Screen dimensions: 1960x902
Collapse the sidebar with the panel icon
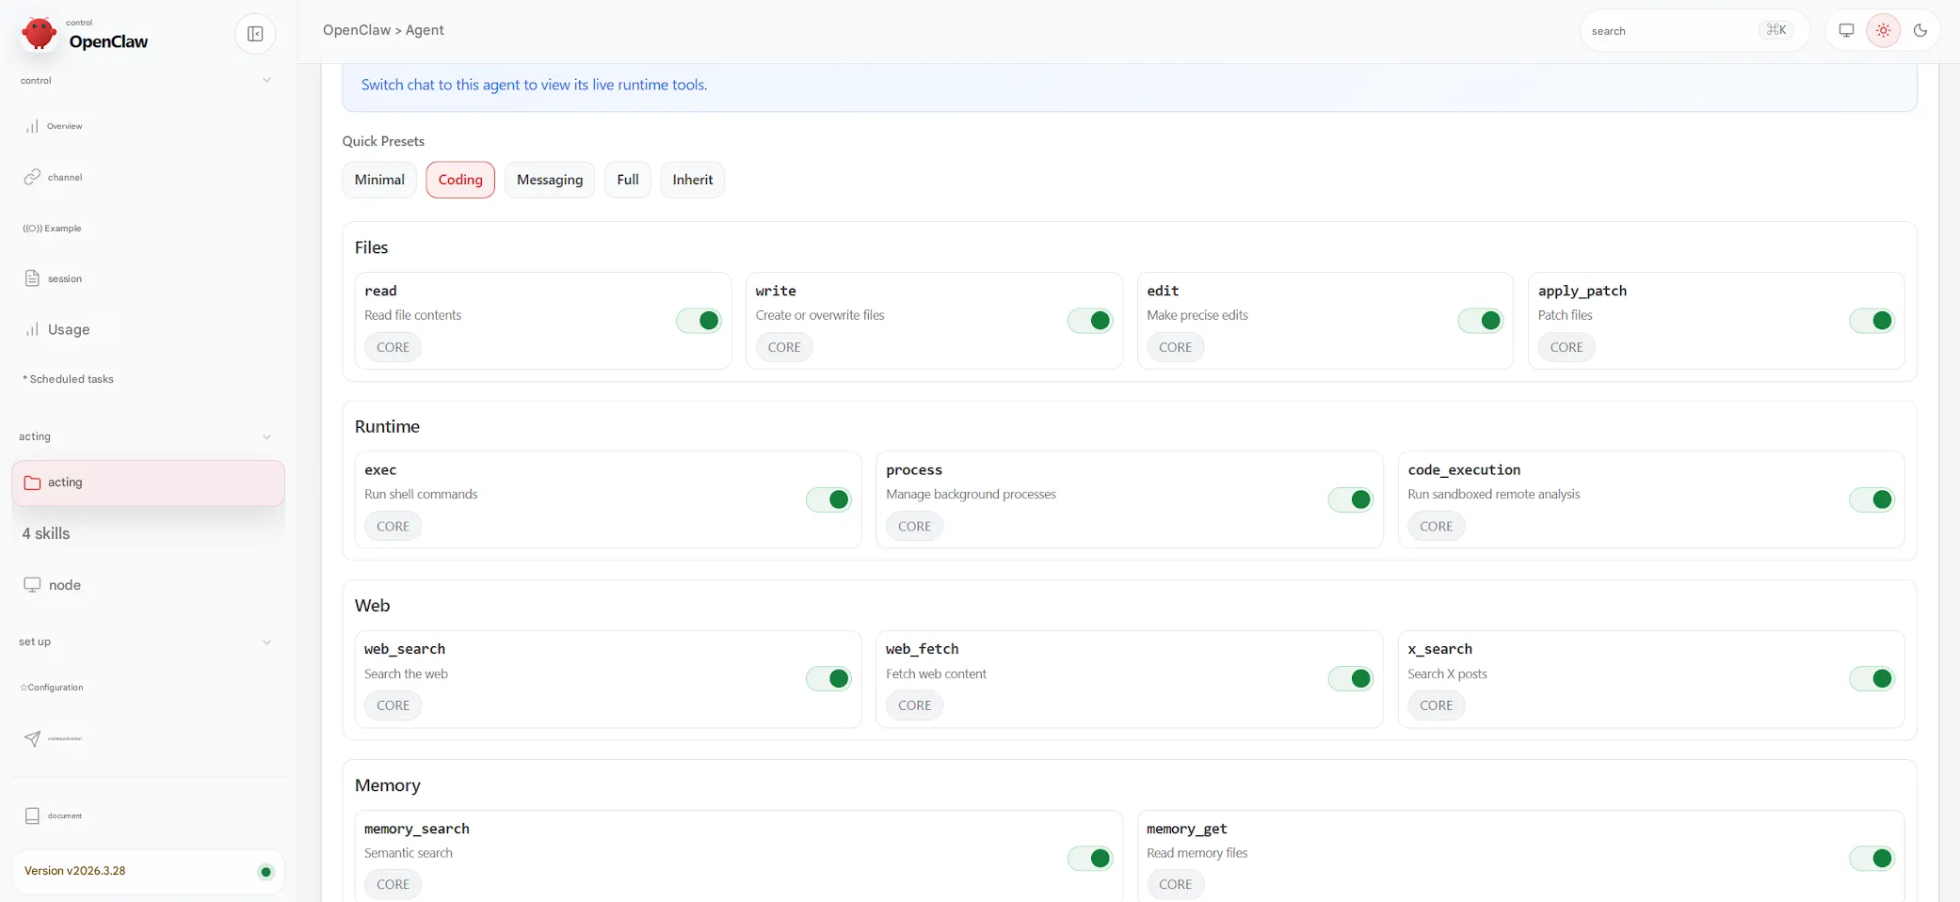255,34
